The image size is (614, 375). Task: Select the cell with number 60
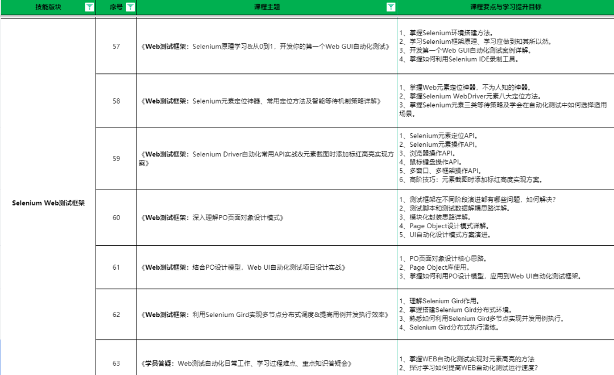(x=117, y=217)
